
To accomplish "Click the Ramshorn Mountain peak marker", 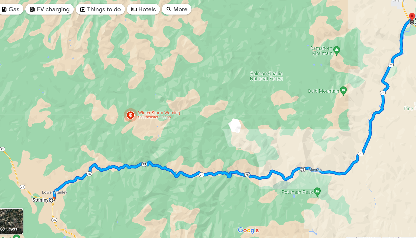I will tap(337, 50).
